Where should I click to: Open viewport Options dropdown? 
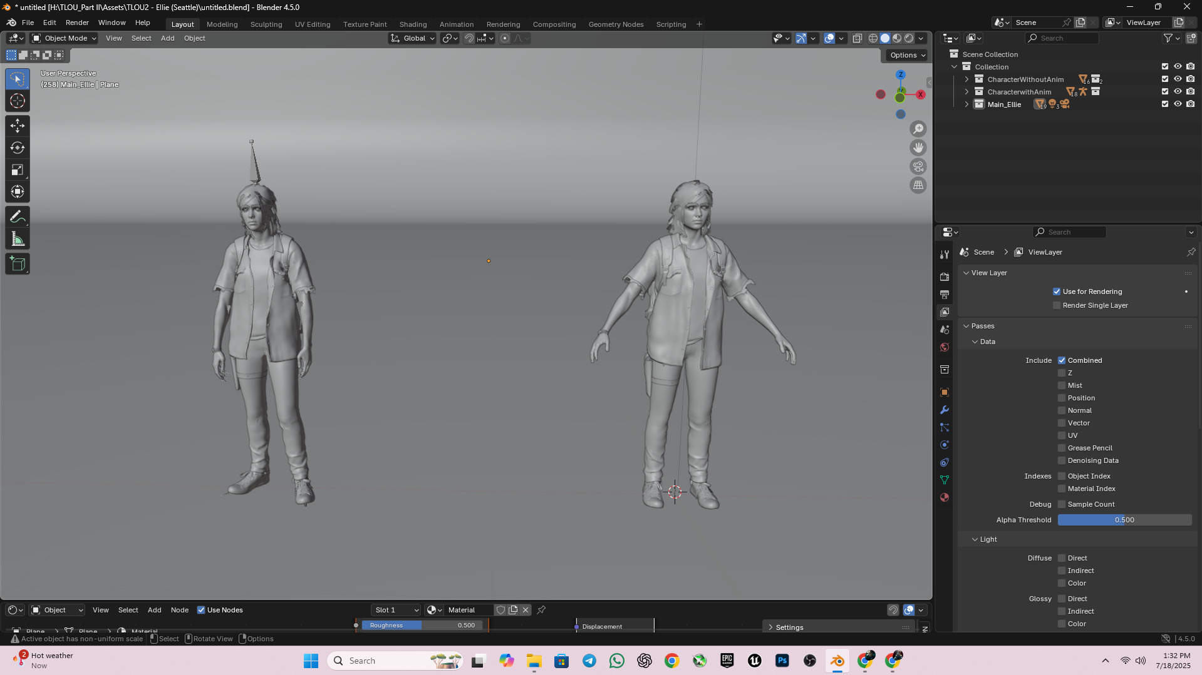pos(908,55)
